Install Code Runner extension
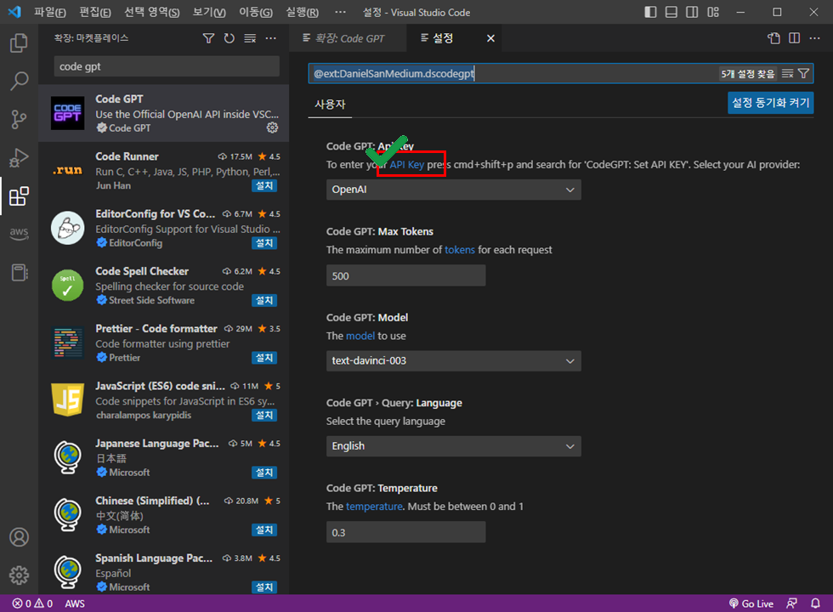The height and width of the screenshot is (612, 833). point(264,186)
